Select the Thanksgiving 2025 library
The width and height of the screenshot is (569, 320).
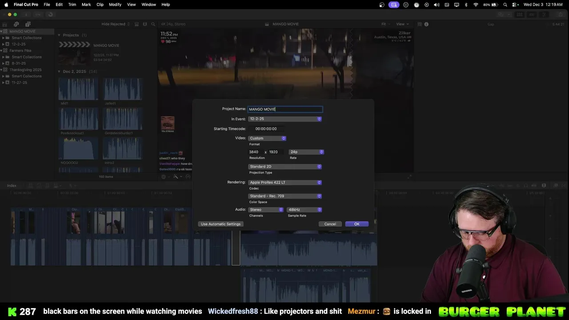25,70
